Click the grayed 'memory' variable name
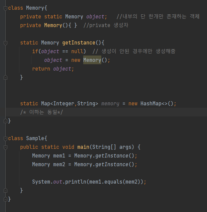This screenshot has height=212, width=207. (110, 104)
